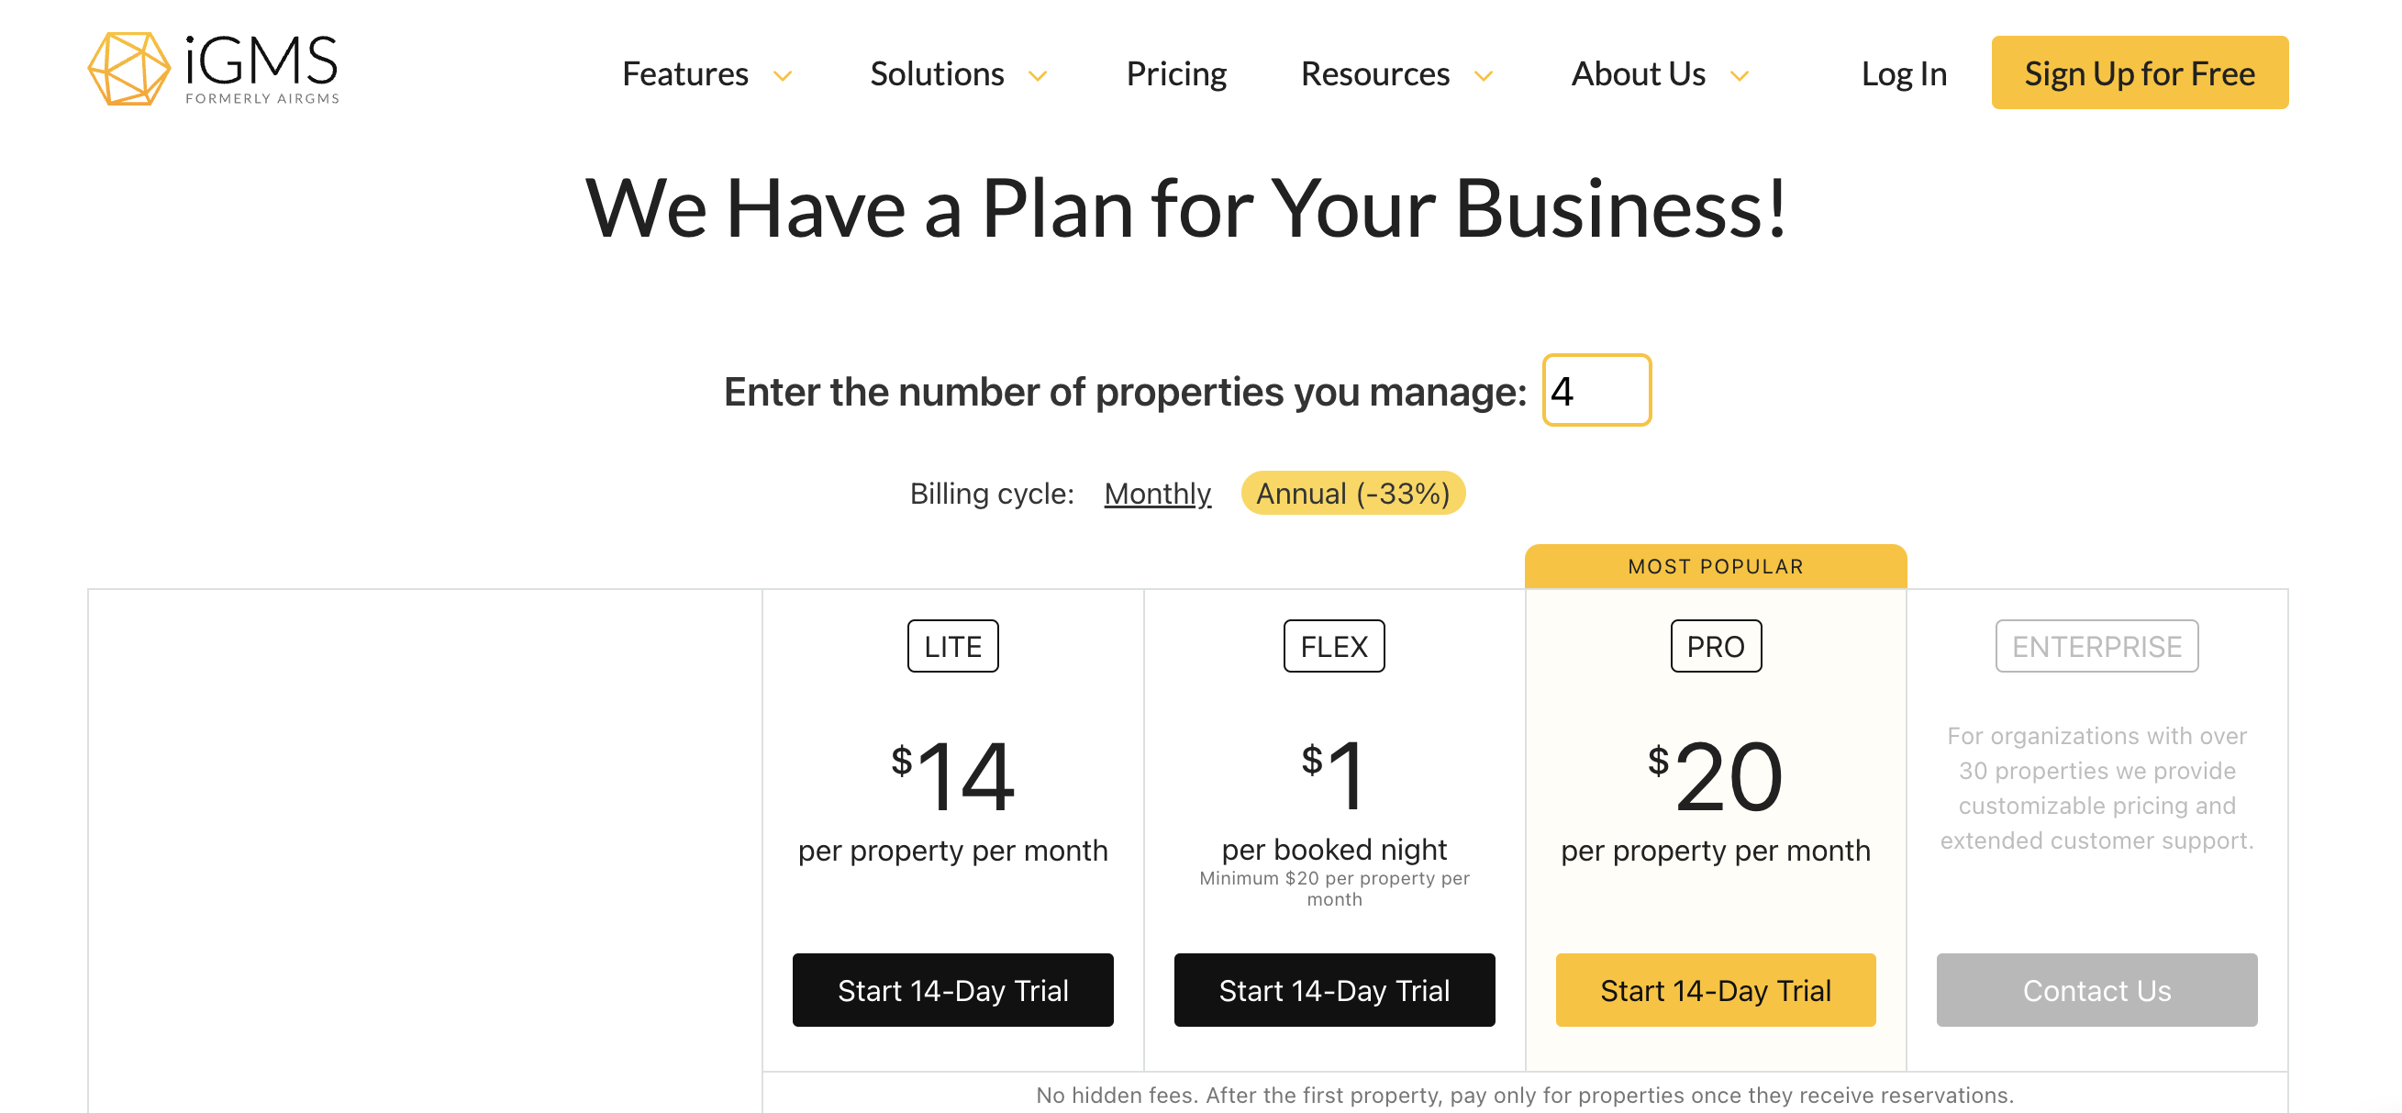Select the PRO plan badge

tap(1715, 645)
